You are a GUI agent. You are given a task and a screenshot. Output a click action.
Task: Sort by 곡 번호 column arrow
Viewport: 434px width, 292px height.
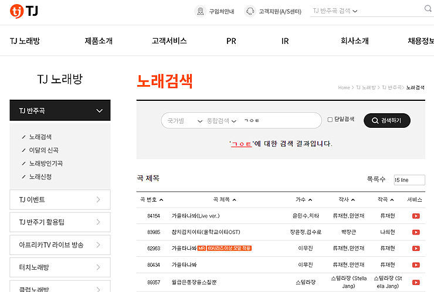tap(161, 200)
